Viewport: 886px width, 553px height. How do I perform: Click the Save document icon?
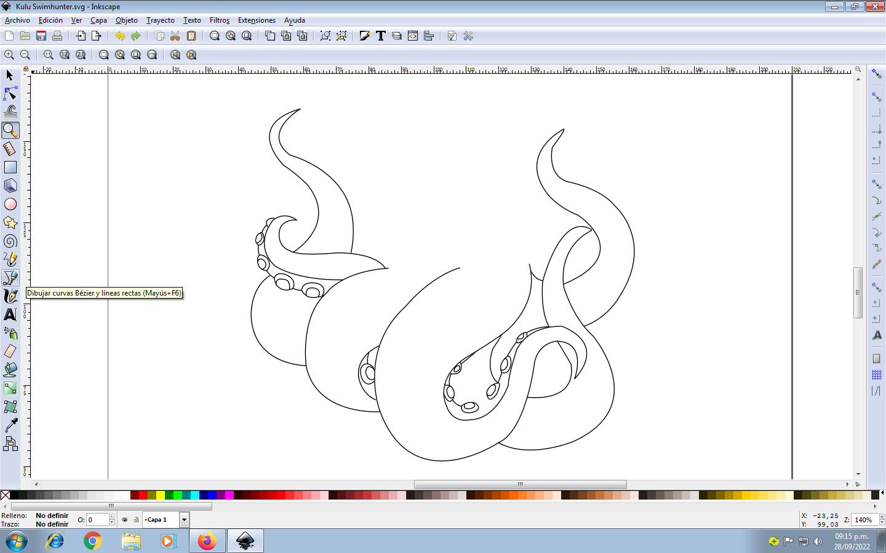coord(41,36)
